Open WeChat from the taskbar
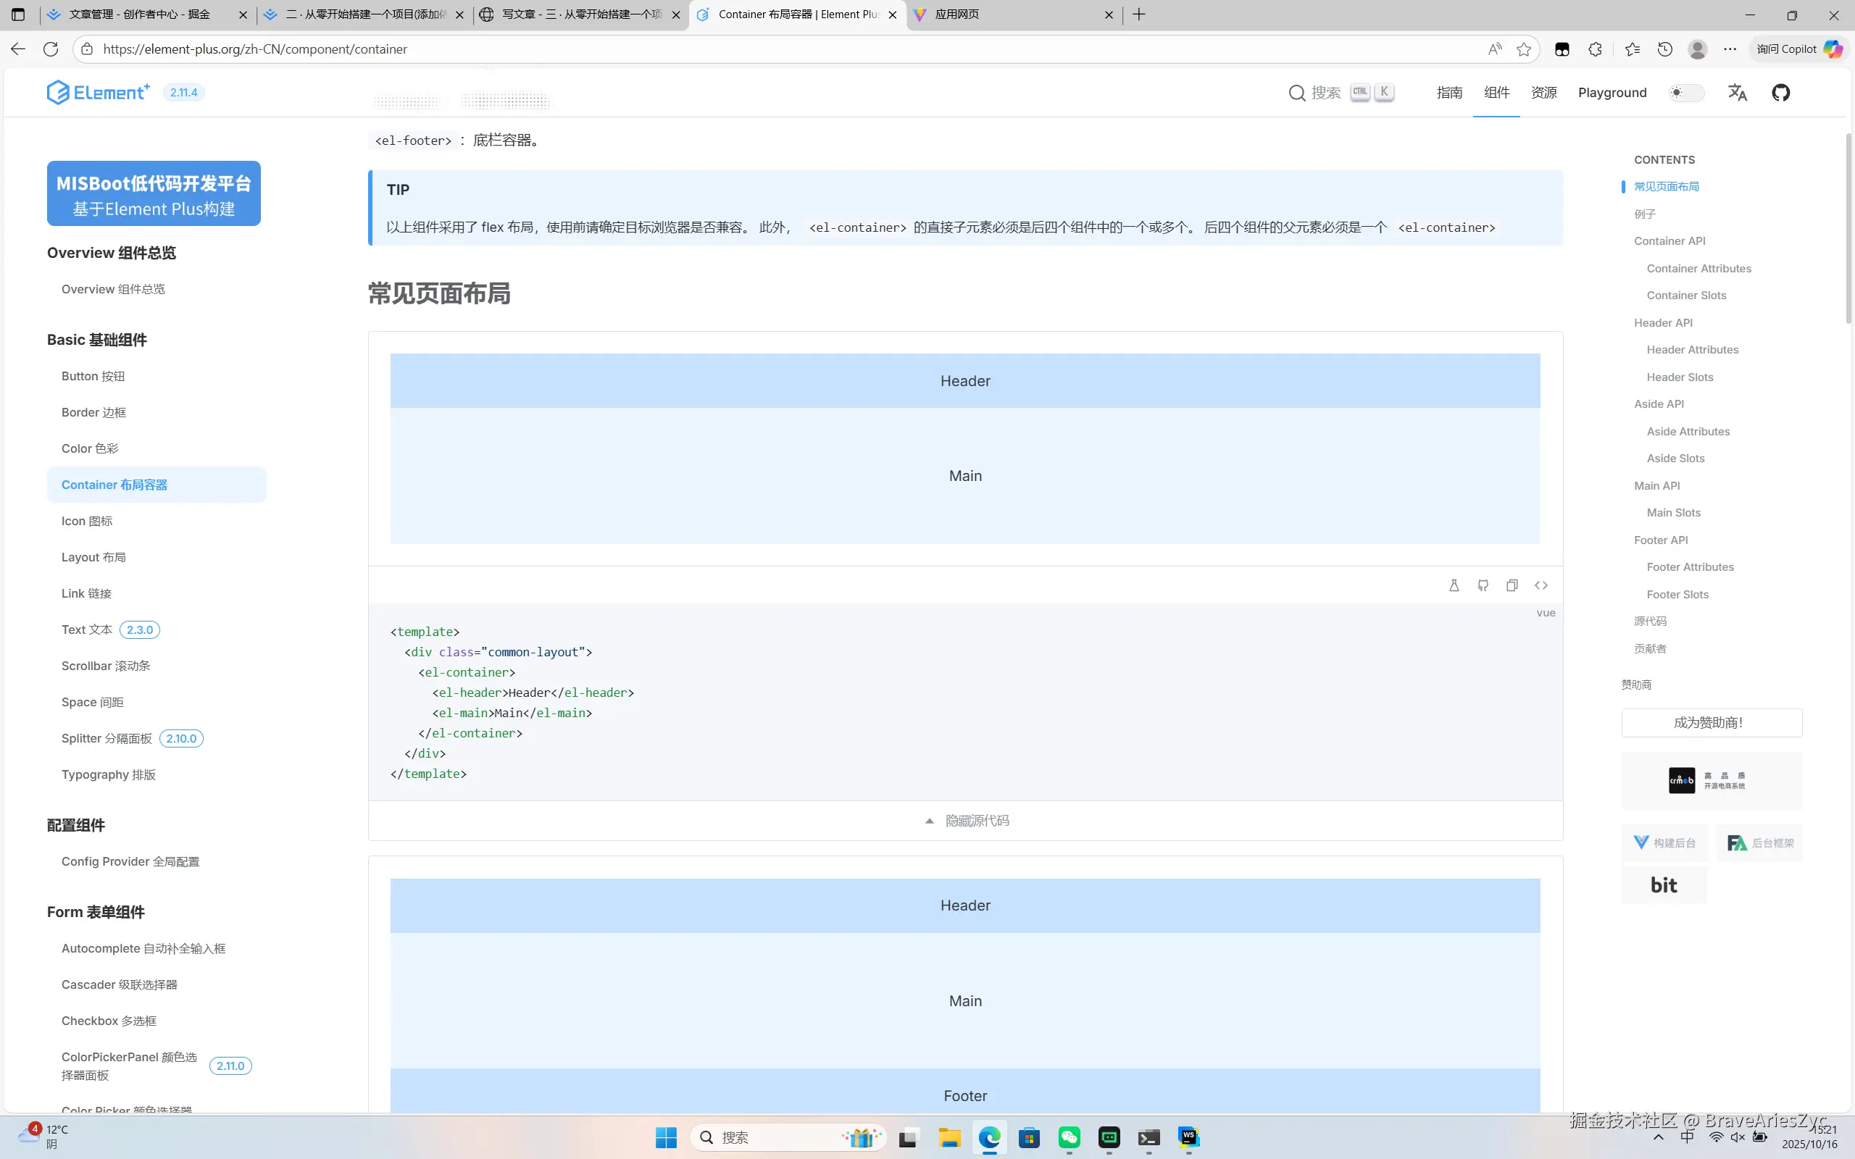The width and height of the screenshot is (1855, 1159). [1070, 1137]
